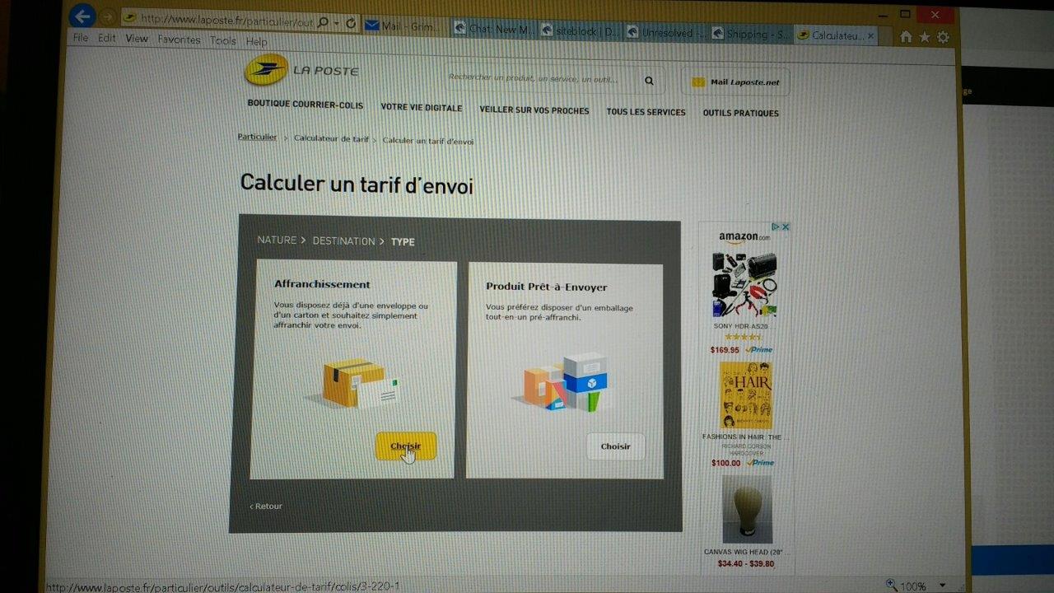Open Votre Vie Digitale navigation item

tap(422, 107)
